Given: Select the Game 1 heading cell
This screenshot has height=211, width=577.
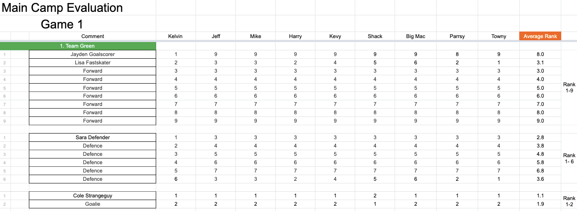Looking at the screenshot, I should [x=62, y=24].
